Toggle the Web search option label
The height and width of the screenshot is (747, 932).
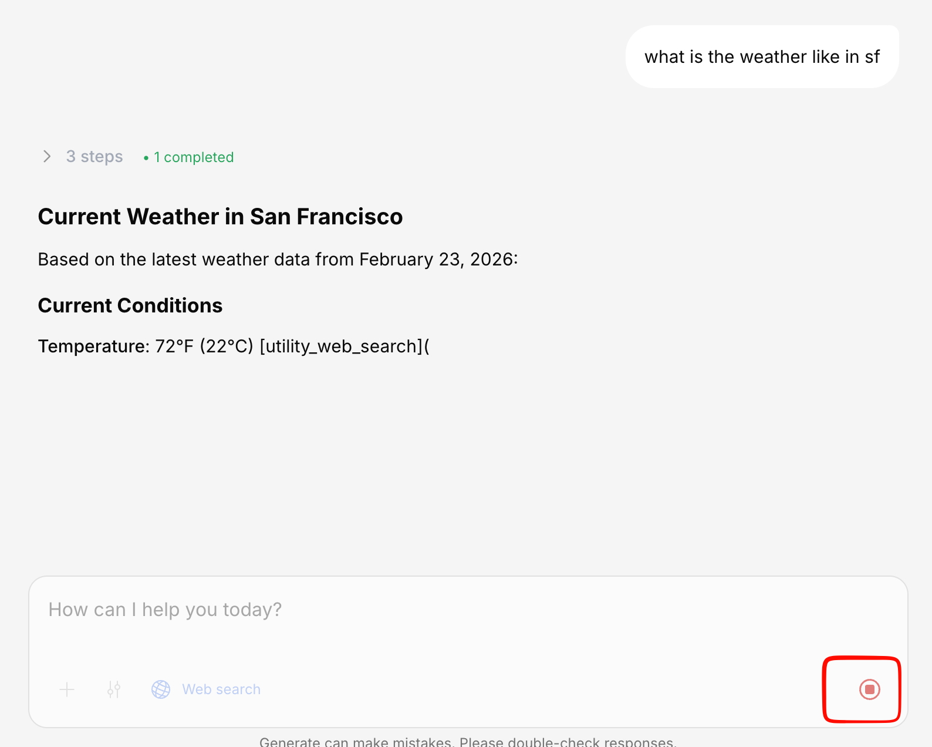point(221,689)
